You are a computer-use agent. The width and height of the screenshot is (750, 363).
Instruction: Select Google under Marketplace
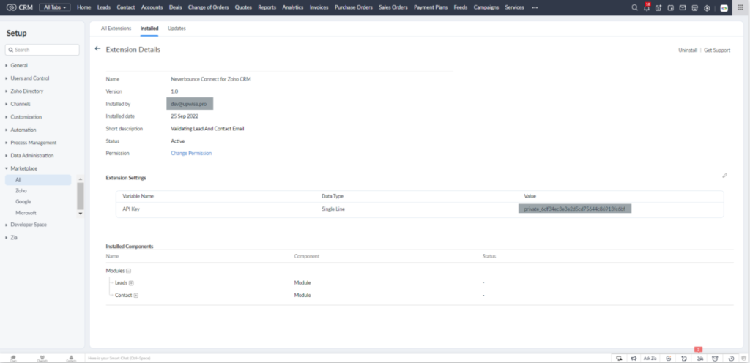[23, 201]
